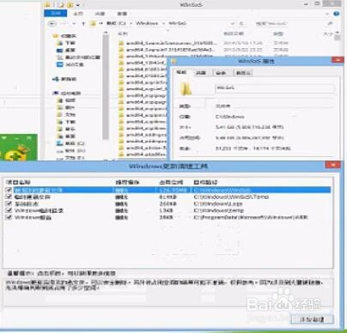Uncheck the C:\Windows\Logs cleanup item
The height and width of the screenshot is (333, 347).
pyautogui.click(x=9, y=203)
